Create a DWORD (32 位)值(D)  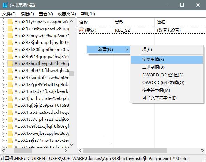pyautogui.click(x=167, y=75)
